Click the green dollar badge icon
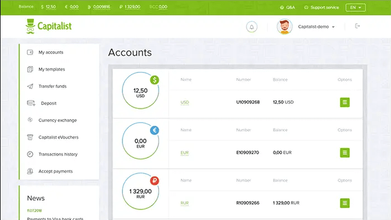Image resolution: width=391 pixels, height=220 pixels. 155,80
